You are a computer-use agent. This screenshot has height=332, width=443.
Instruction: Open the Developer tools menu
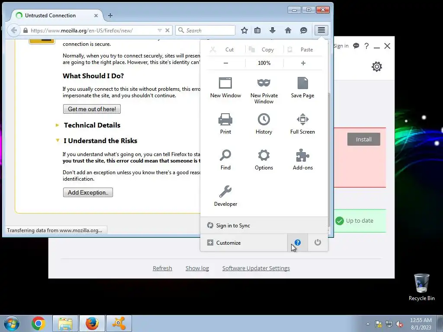click(x=225, y=196)
